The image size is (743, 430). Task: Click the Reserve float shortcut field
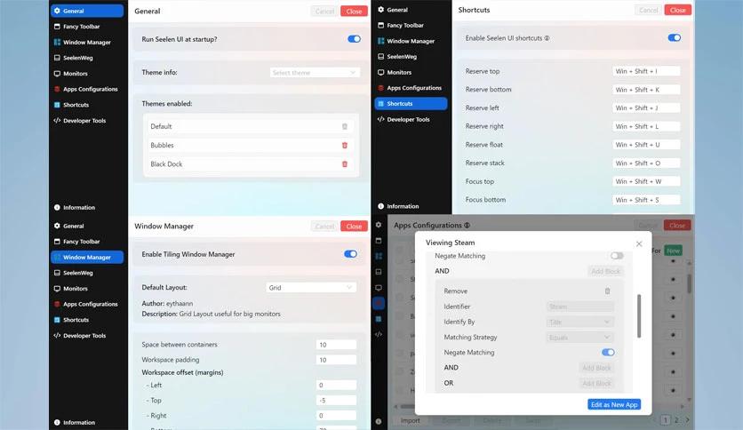click(x=646, y=145)
